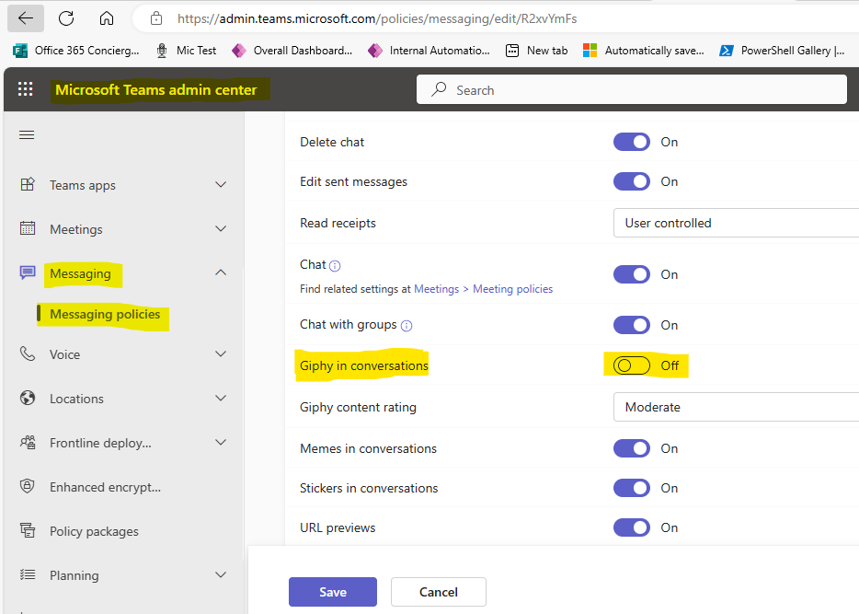This screenshot has height=614, width=859.
Task: Expand Teams apps chevron
Action: pos(221,185)
